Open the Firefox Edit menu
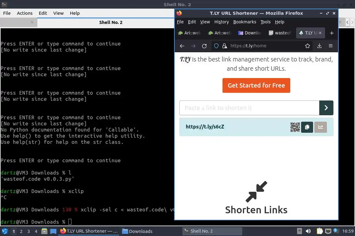This screenshot has height=236, width=355. [x=192, y=22]
